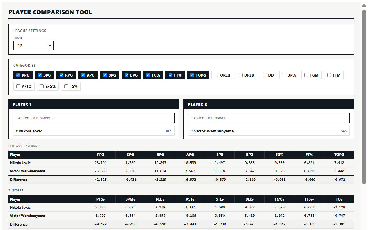The height and width of the screenshot is (230, 371).
Task: Click Wembanyama's 2.220 3PG value
Action: pyautogui.click(x=130, y=171)
